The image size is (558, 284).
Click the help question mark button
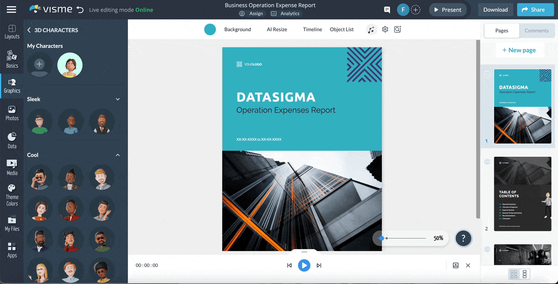point(463,238)
